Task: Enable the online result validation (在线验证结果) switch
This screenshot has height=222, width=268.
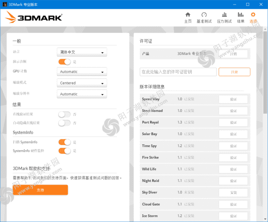Action: tap(64, 114)
